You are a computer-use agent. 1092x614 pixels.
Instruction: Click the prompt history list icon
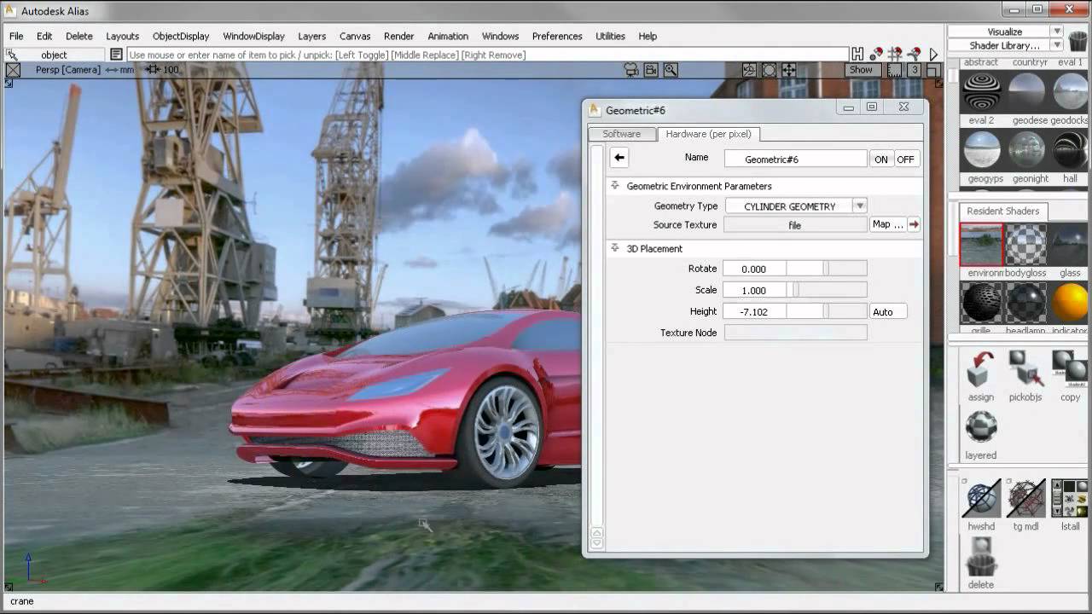(117, 55)
